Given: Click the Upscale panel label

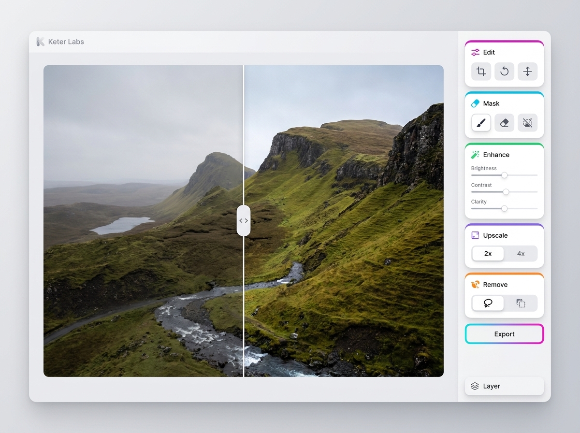Looking at the screenshot, I should 495,235.
